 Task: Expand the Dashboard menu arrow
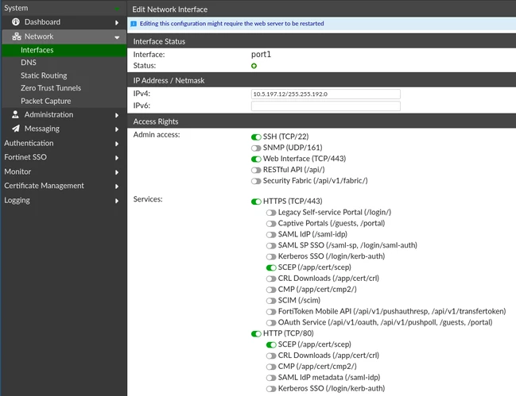pos(117,23)
